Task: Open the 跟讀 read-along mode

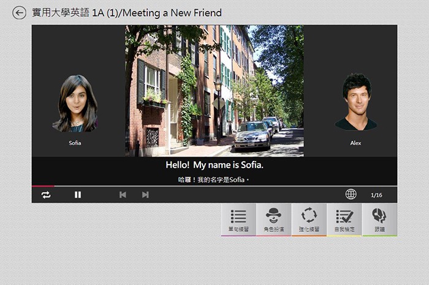Action: [x=379, y=220]
